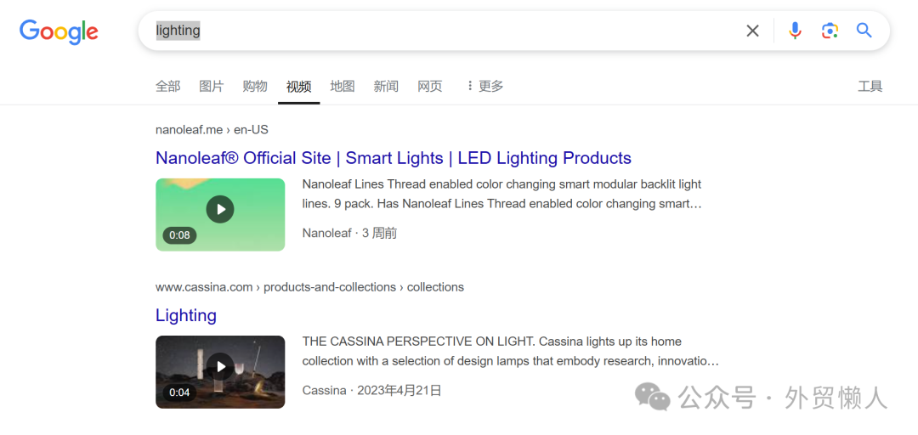Clear the search box with X icon
The width and height of the screenshot is (918, 435).
(752, 31)
